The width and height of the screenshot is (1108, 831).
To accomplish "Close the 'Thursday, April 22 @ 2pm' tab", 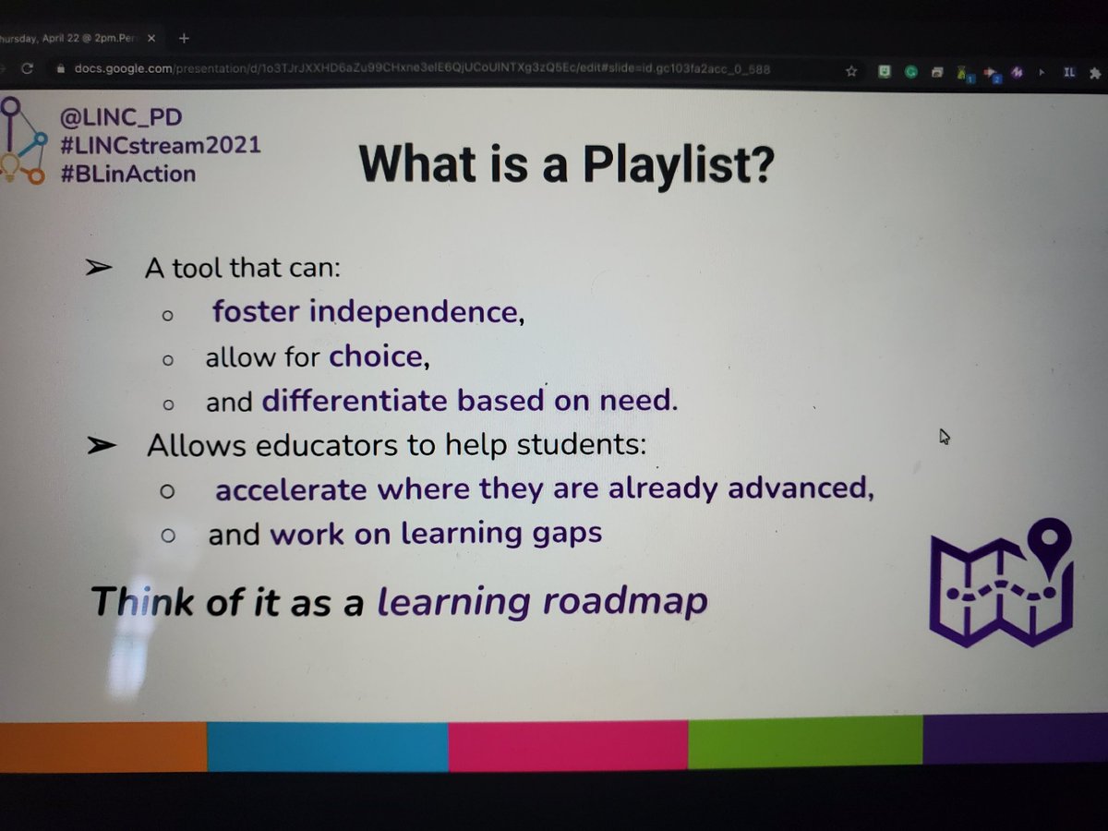I will coord(151,39).
